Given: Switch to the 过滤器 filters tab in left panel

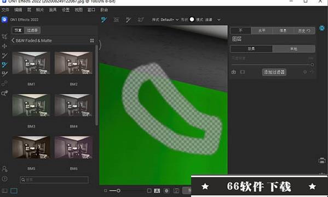Looking at the screenshot, I should pos(32,30).
